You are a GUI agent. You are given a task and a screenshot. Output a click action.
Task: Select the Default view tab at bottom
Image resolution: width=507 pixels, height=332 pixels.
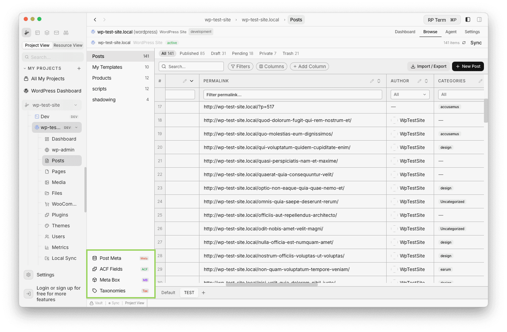tap(168, 293)
